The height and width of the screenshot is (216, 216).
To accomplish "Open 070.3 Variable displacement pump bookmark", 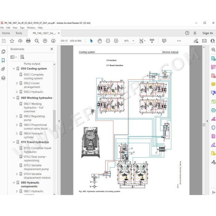I will 36,167.
